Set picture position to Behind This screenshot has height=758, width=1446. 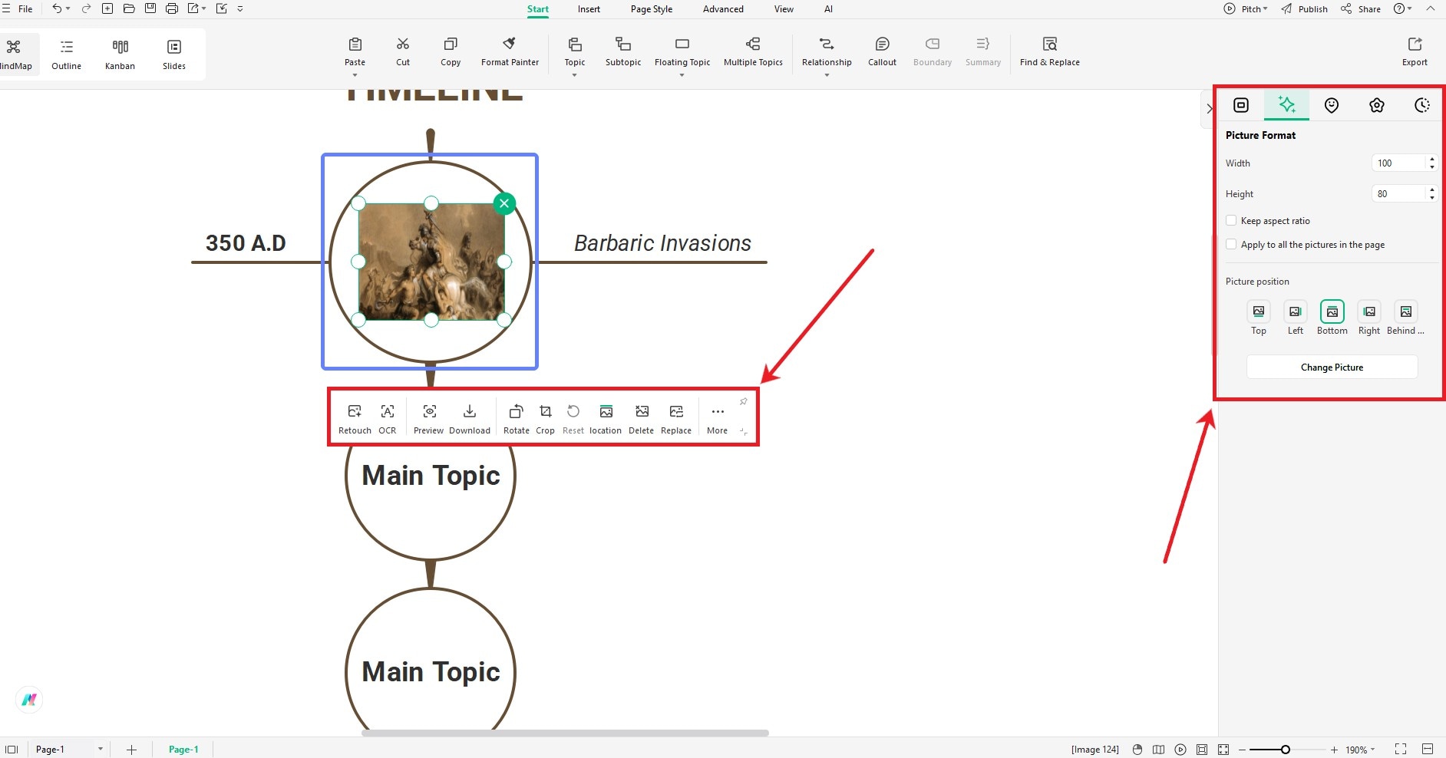1406,311
